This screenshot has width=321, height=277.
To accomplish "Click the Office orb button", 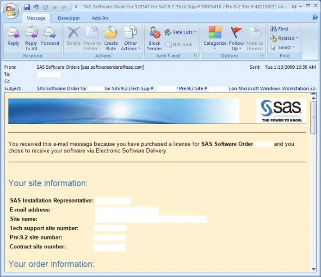I will pos(11,11).
